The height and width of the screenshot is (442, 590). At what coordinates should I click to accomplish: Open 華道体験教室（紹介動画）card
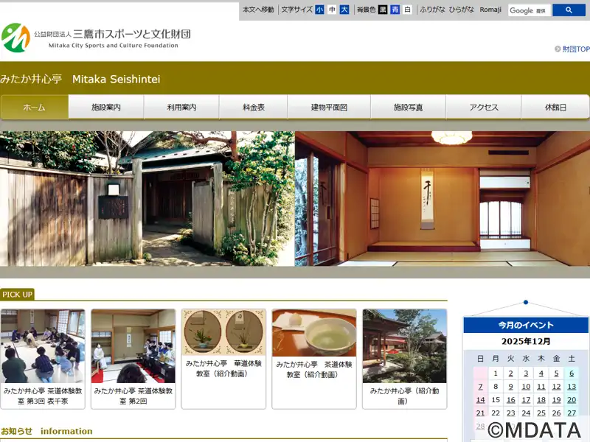tap(223, 359)
